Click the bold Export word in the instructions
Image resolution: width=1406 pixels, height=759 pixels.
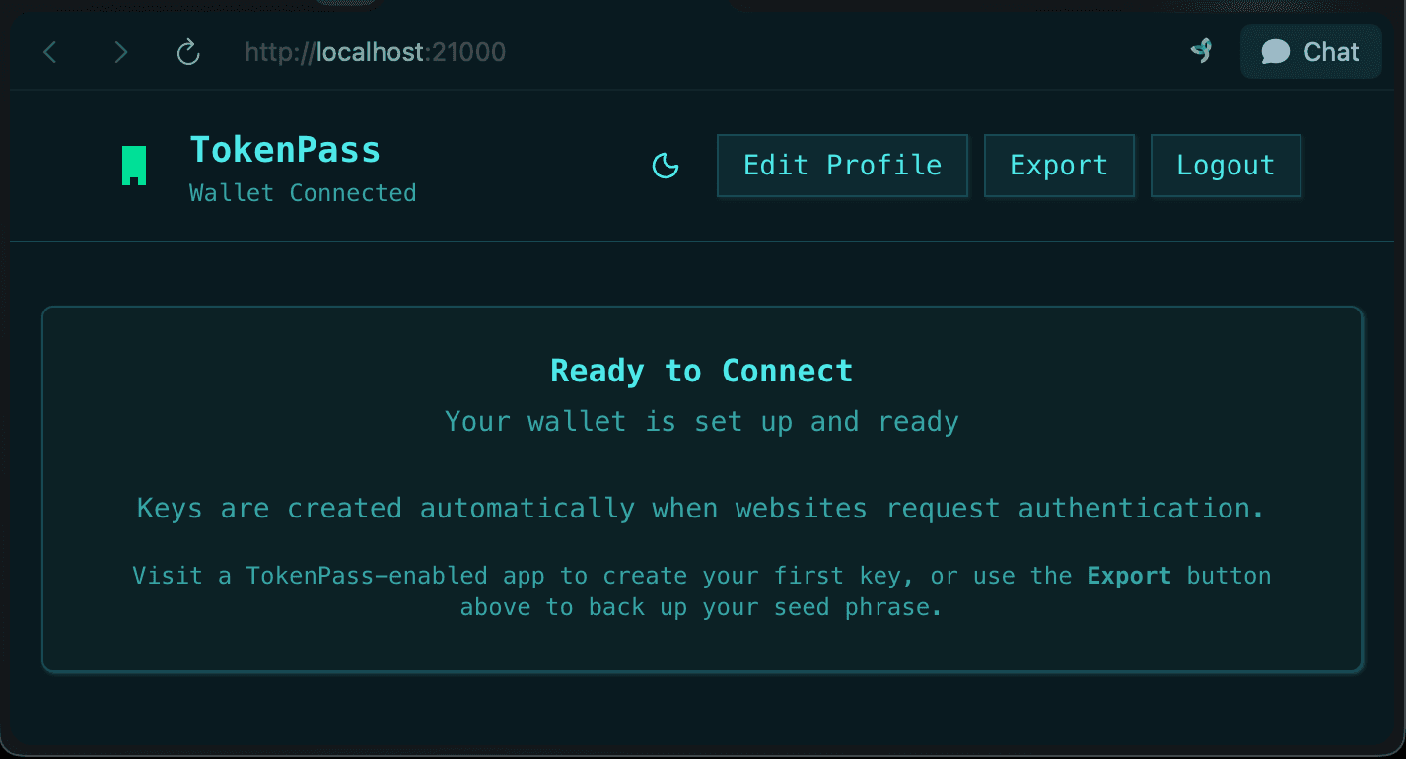pyautogui.click(x=1129, y=575)
